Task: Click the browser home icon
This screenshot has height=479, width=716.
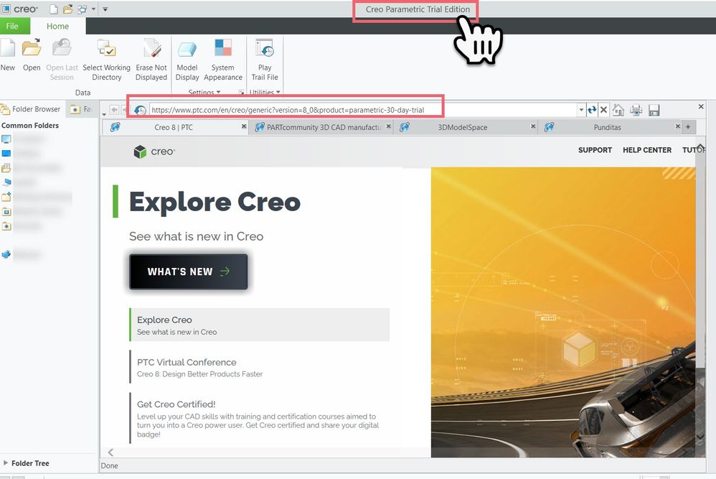Action: coord(618,110)
